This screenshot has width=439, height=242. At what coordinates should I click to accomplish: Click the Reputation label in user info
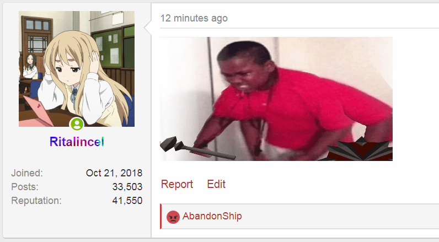coord(36,200)
